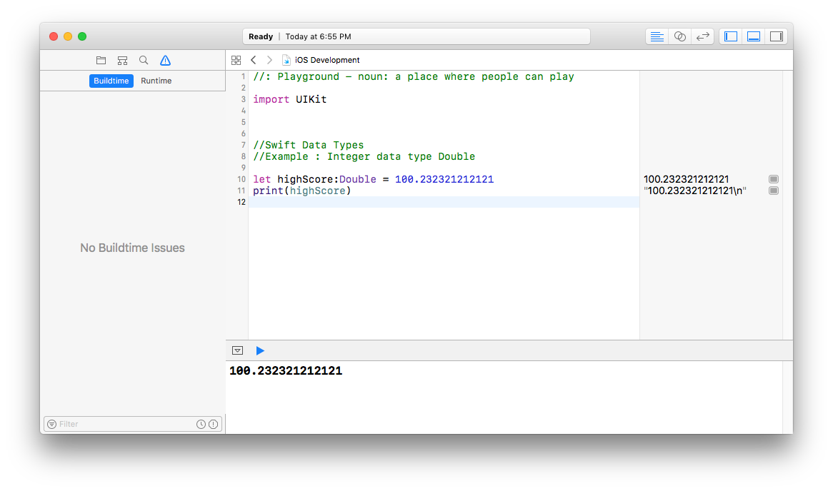Select the symbol navigator icon
This screenshot has height=491, width=833.
[x=122, y=60]
